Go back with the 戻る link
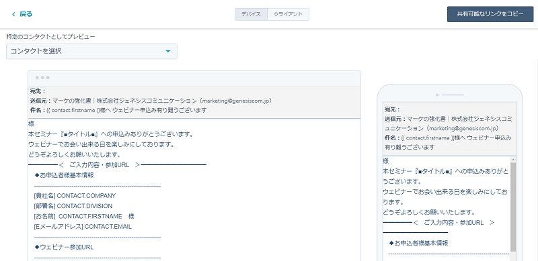Image resolution: width=538 pixels, height=261 pixels. pos(26,14)
